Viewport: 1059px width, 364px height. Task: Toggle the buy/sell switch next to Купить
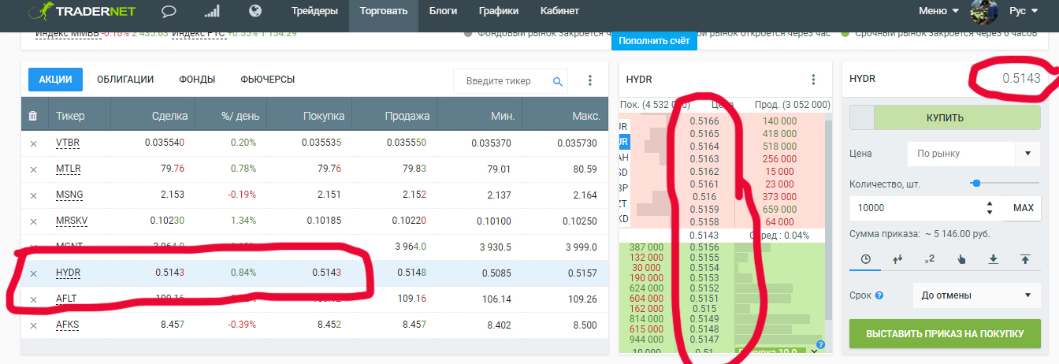coord(863,118)
